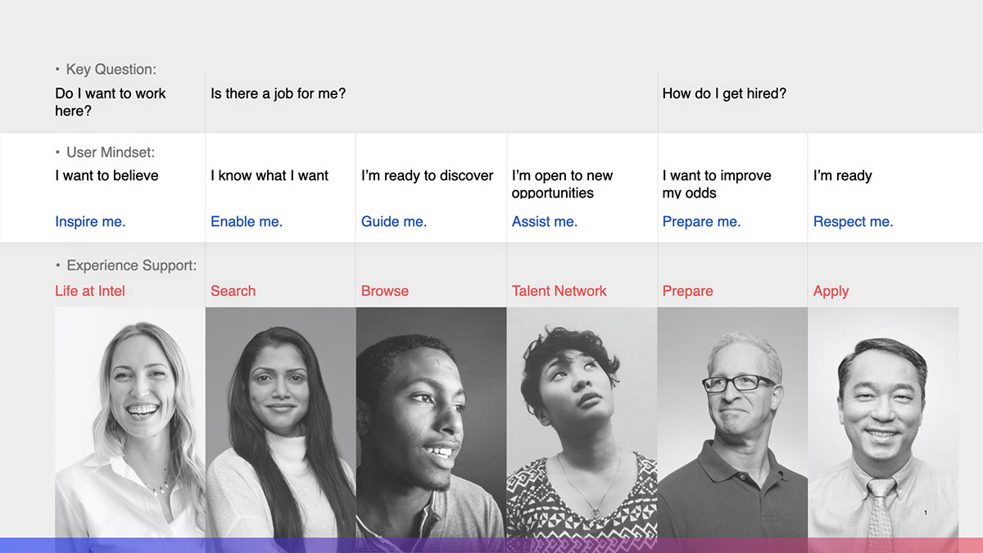This screenshot has height=553, width=983.
Task: Click the 'Guide me.' blue text
Action: [x=394, y=221]
